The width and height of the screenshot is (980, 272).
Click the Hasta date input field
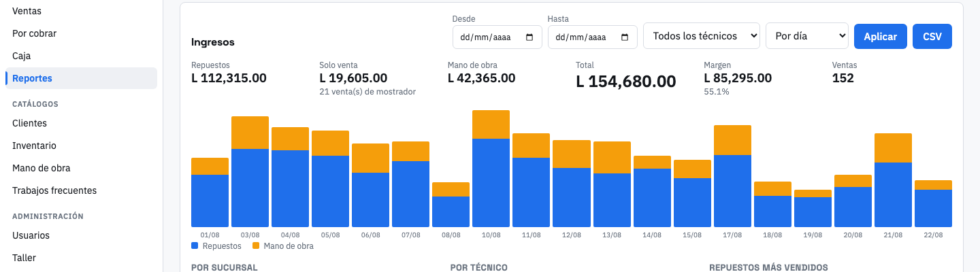[592, 37]
